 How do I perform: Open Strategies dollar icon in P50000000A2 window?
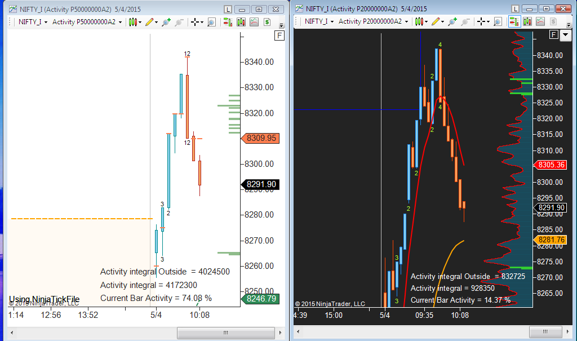(x=267, y=22)
